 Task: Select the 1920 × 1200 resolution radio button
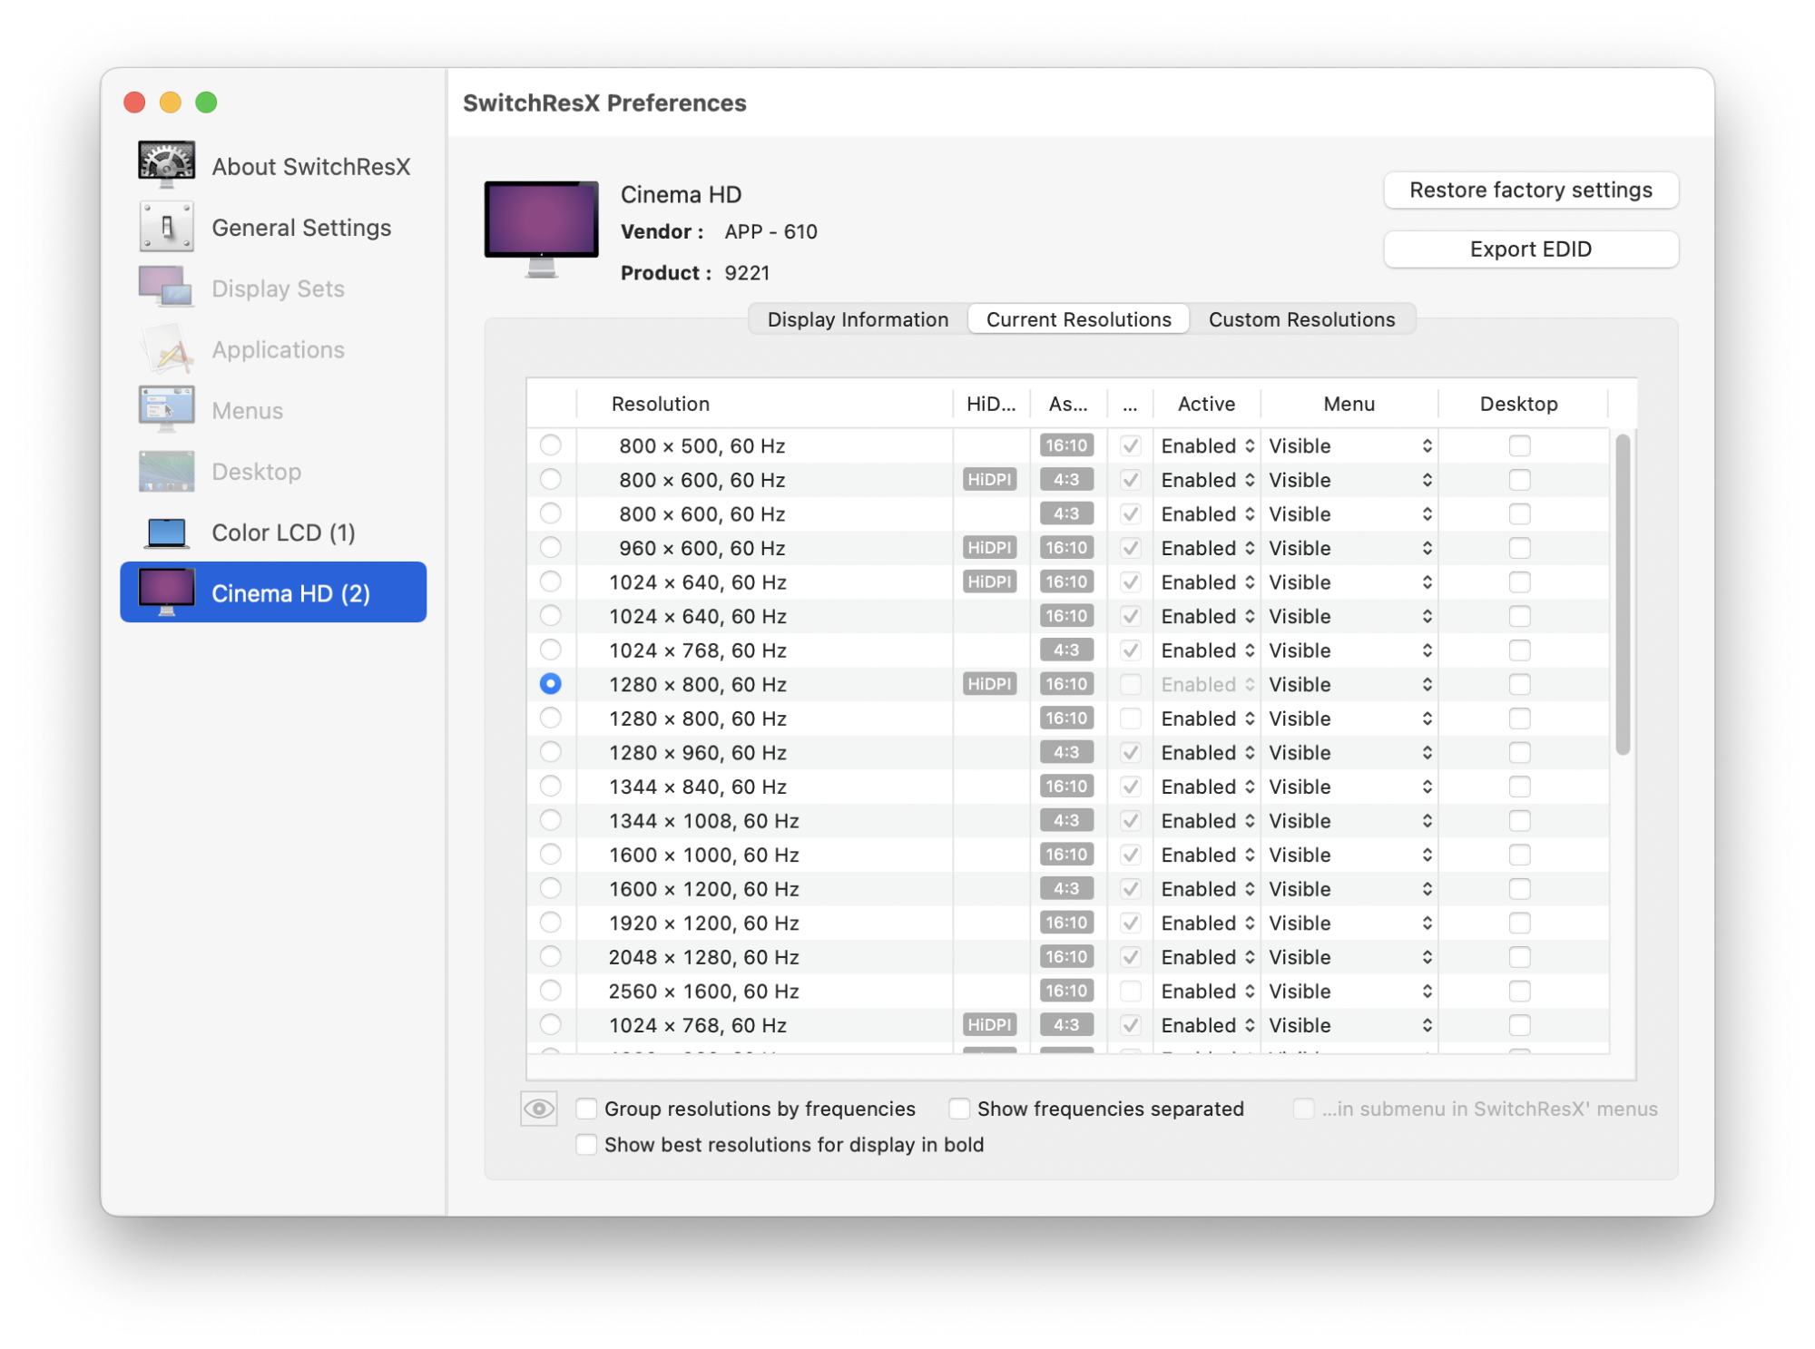pyautogui.click(x=550, y=923)
